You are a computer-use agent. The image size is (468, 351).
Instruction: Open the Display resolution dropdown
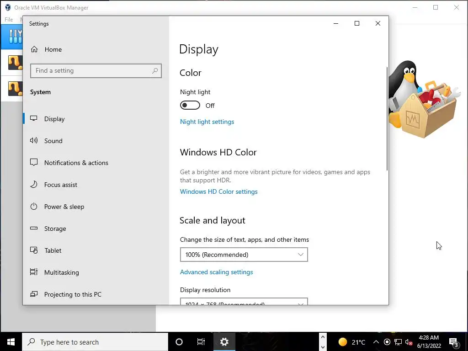tap(244, 302)
